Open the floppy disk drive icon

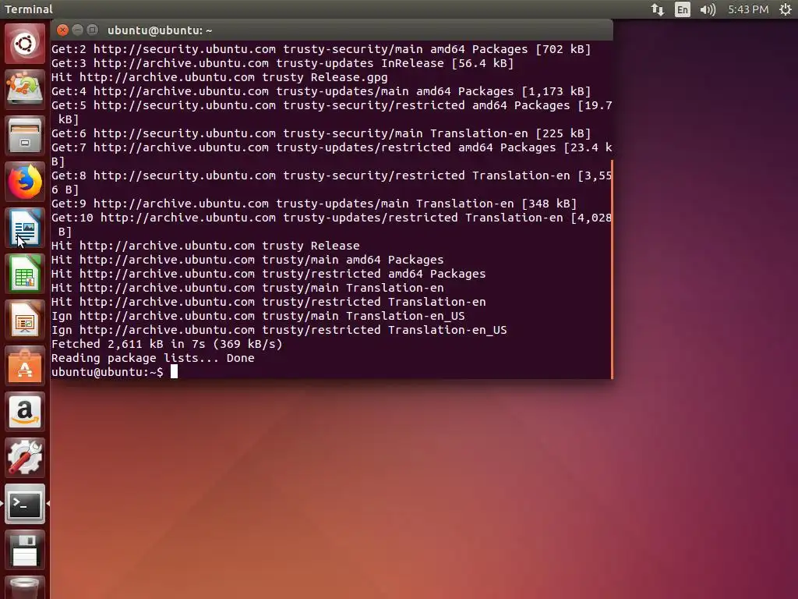coord(25,550)
